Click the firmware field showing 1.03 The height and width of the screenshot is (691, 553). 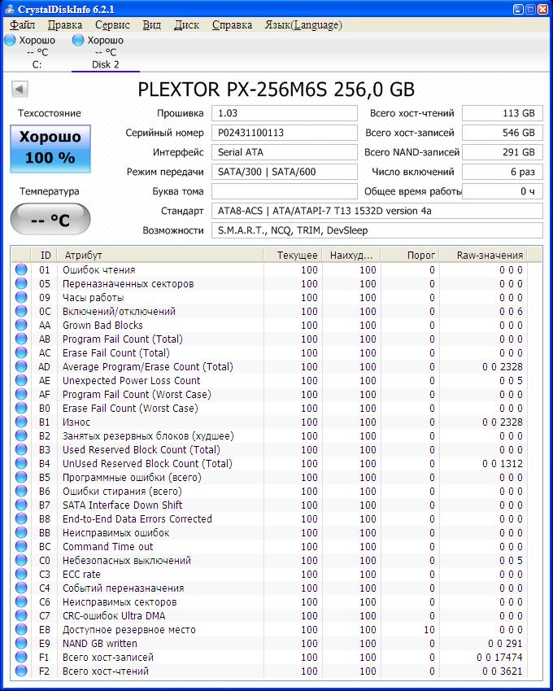click(285, 113)
